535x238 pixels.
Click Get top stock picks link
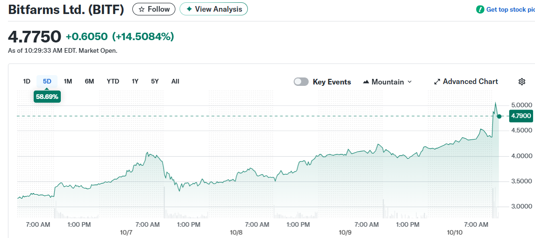click(x=510, y=9)
